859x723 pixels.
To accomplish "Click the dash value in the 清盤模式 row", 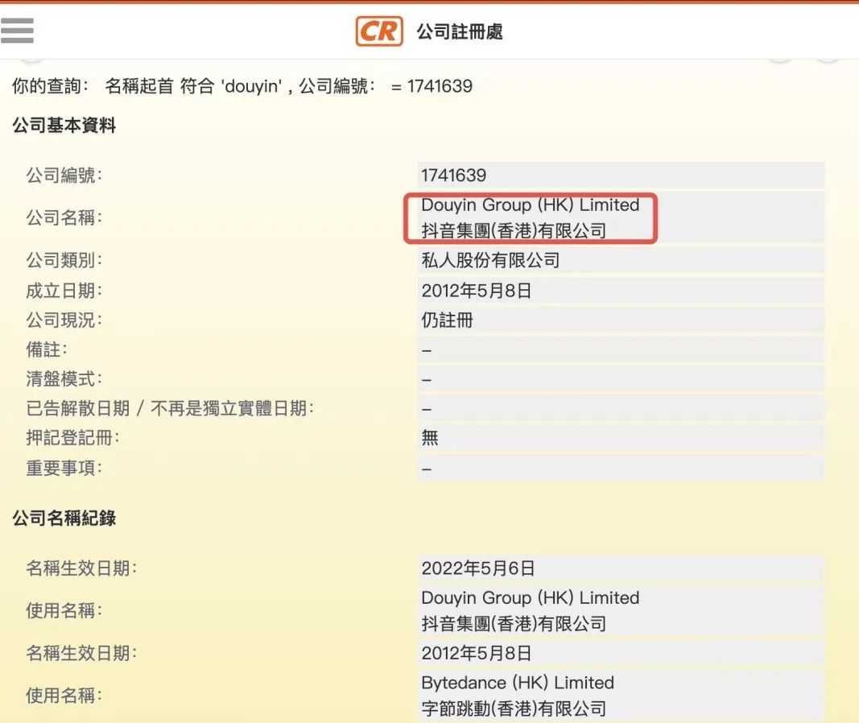I will pyautogui.click(x=427, y=380).
